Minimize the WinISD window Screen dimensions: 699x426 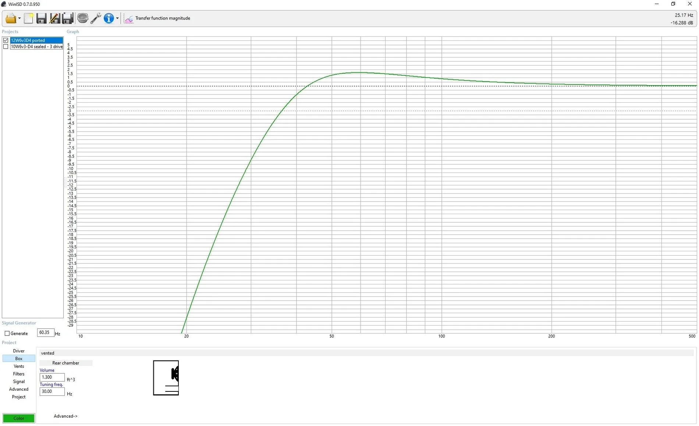point(657,4)
